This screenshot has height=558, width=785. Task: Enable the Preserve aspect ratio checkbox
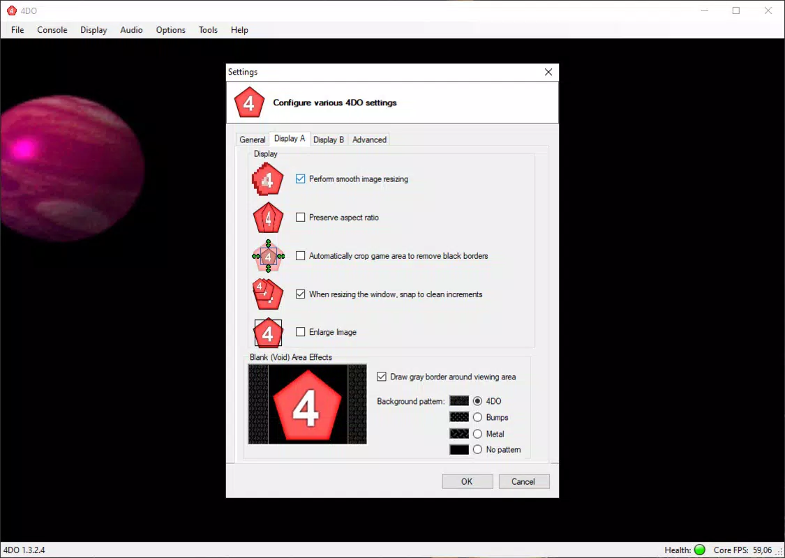[300, 217]
